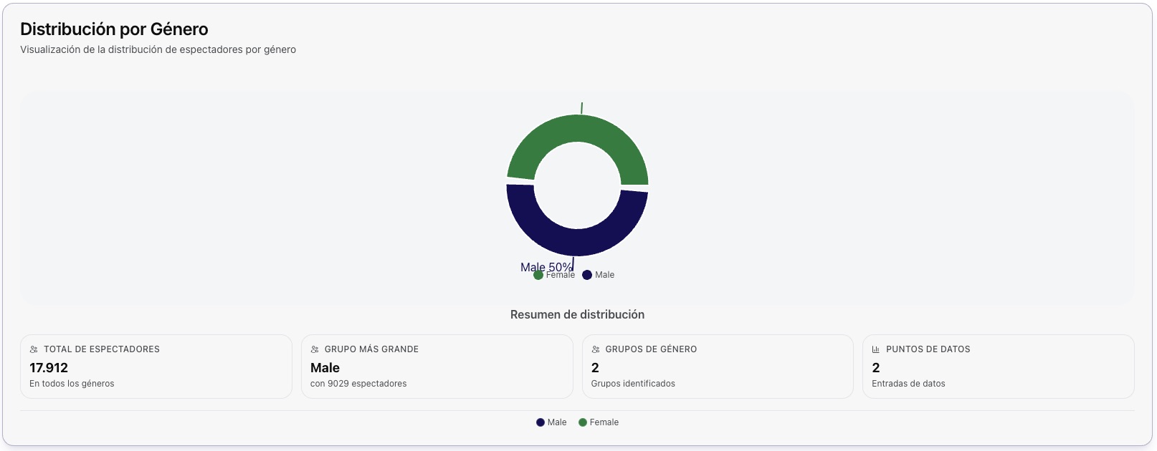Screen dimensions: 1157x451
Task: Click the navy Male dot in the bottom legend
Action: pyautogui.click(x=541, y=422)
